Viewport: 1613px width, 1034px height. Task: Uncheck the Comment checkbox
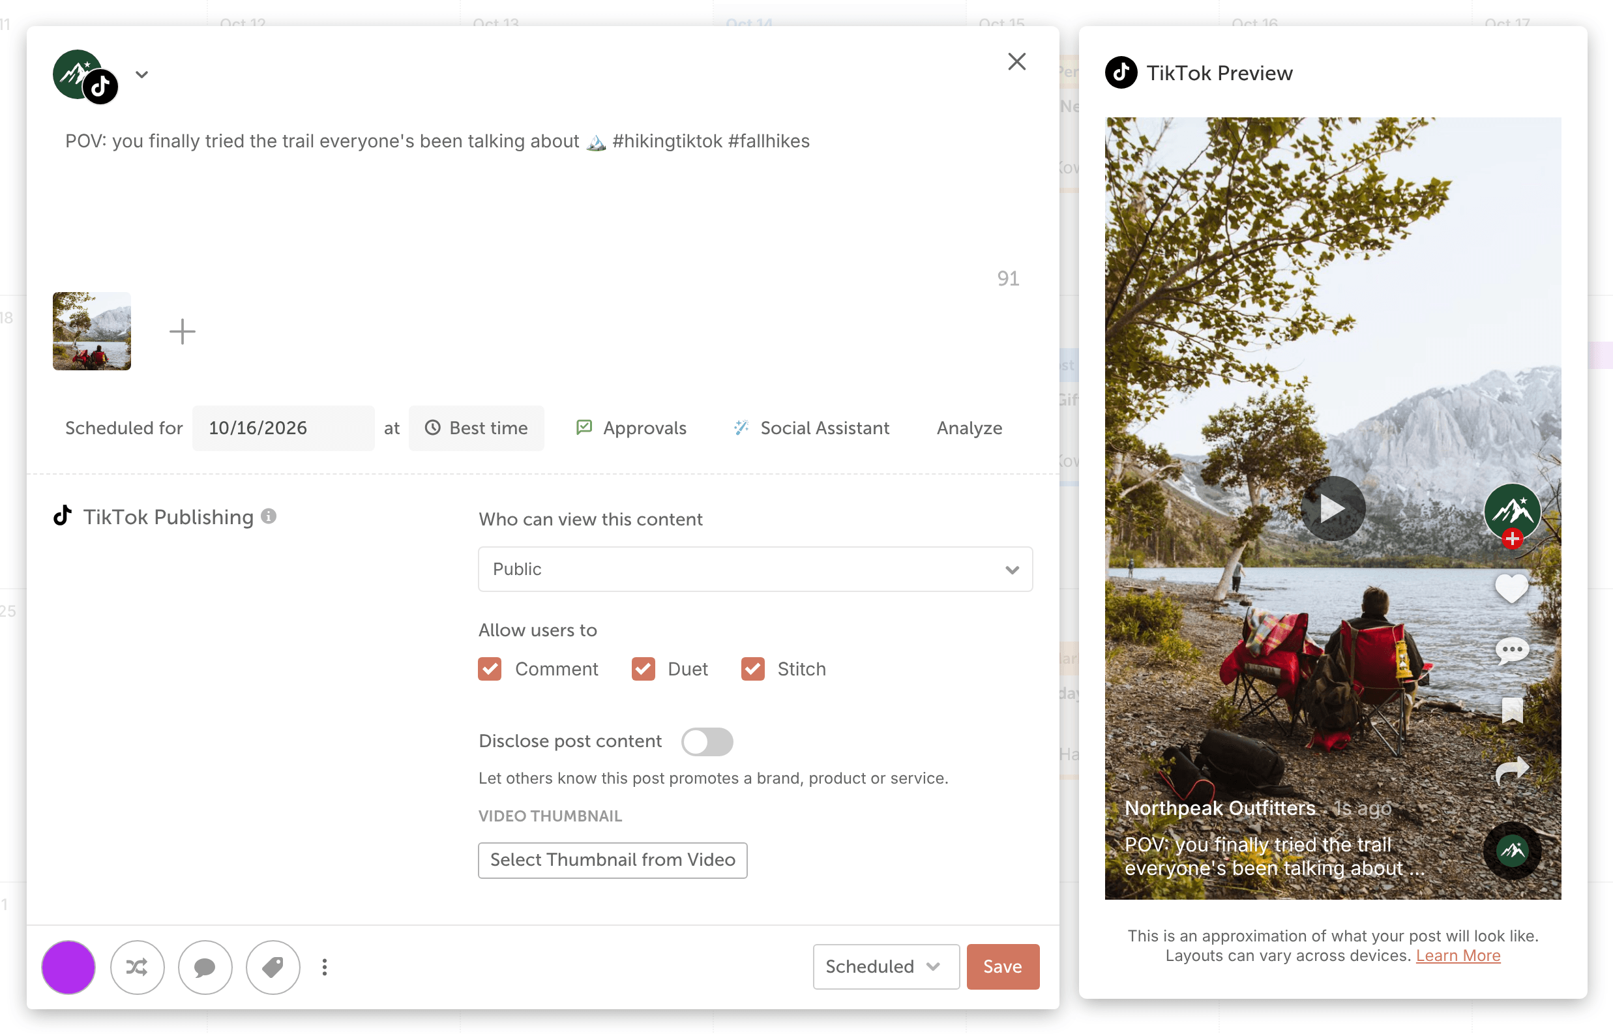click(x=490, y=669)
